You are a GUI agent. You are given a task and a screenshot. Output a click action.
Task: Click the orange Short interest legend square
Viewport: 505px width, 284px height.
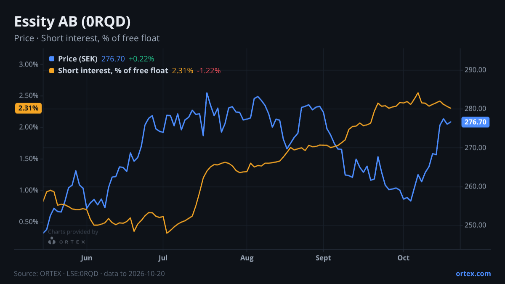(x=52, y=71)
